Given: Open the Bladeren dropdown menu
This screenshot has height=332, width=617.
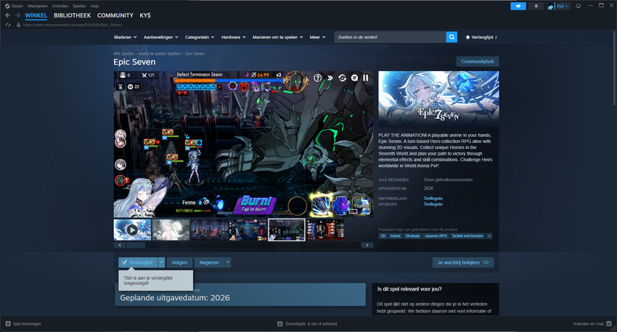Looking at the screenshot, I should 125,37.
